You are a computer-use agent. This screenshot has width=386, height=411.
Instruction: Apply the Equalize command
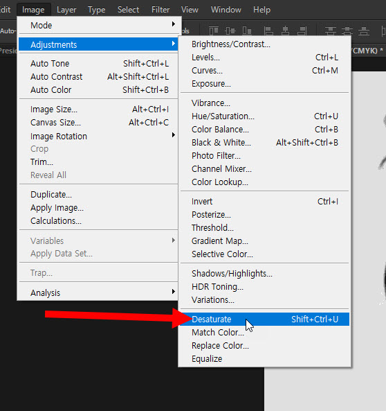pyautogui.click(x=264, y=358)
